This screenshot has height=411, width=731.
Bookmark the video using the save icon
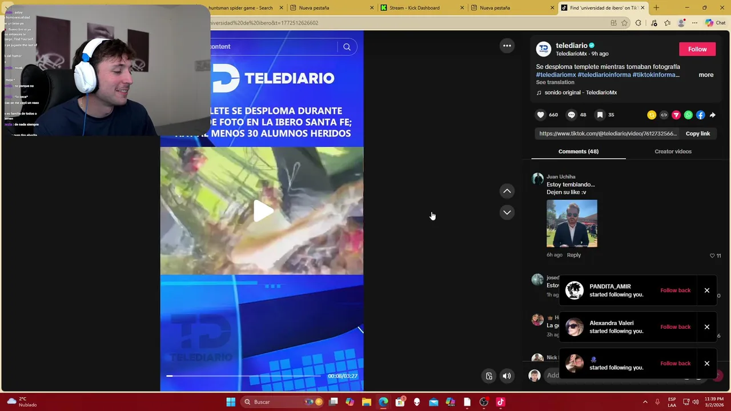point(600,115)
